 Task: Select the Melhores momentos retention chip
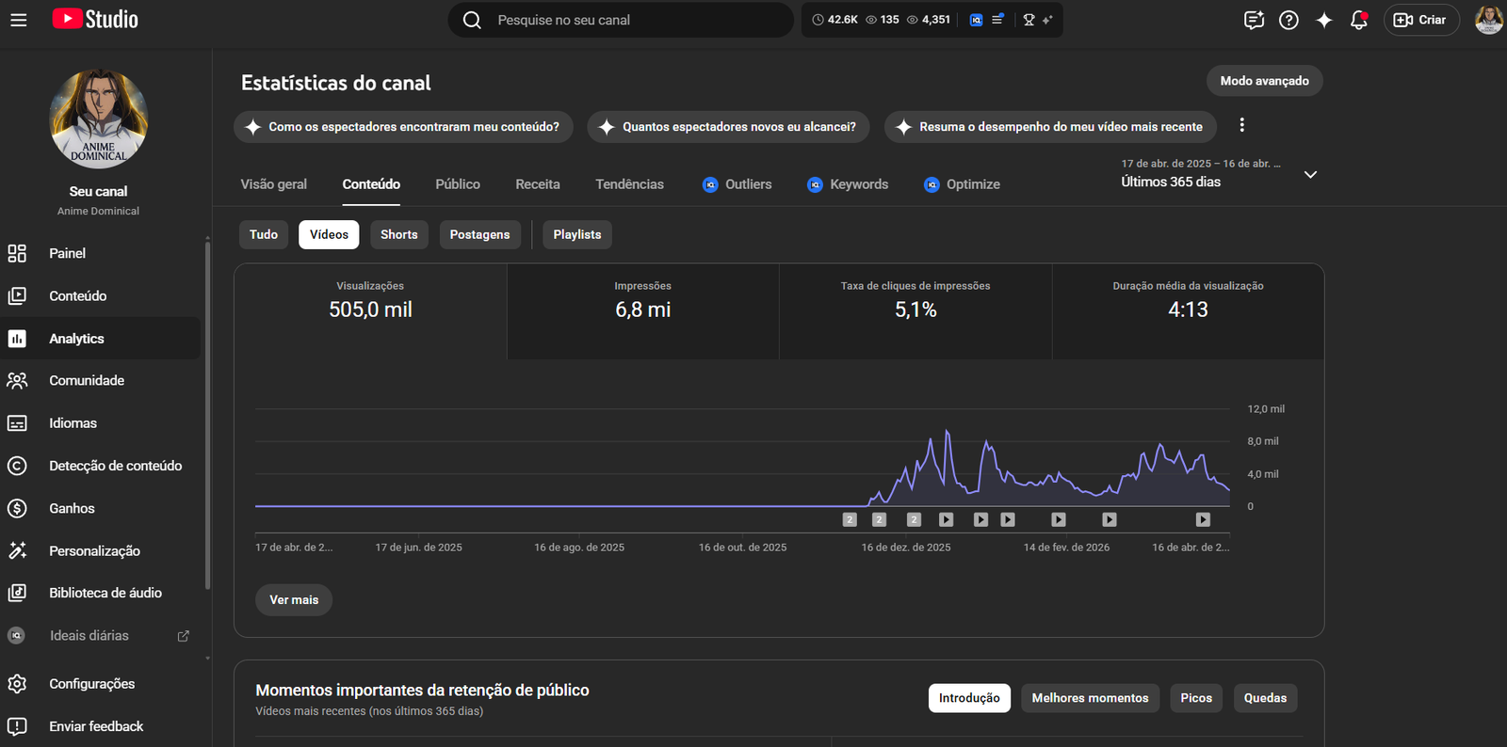coord(1090,698)
